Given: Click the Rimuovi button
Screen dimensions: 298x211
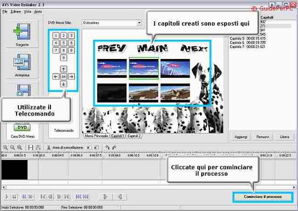Looking at the screenshot, I should (x=262, y=137).
